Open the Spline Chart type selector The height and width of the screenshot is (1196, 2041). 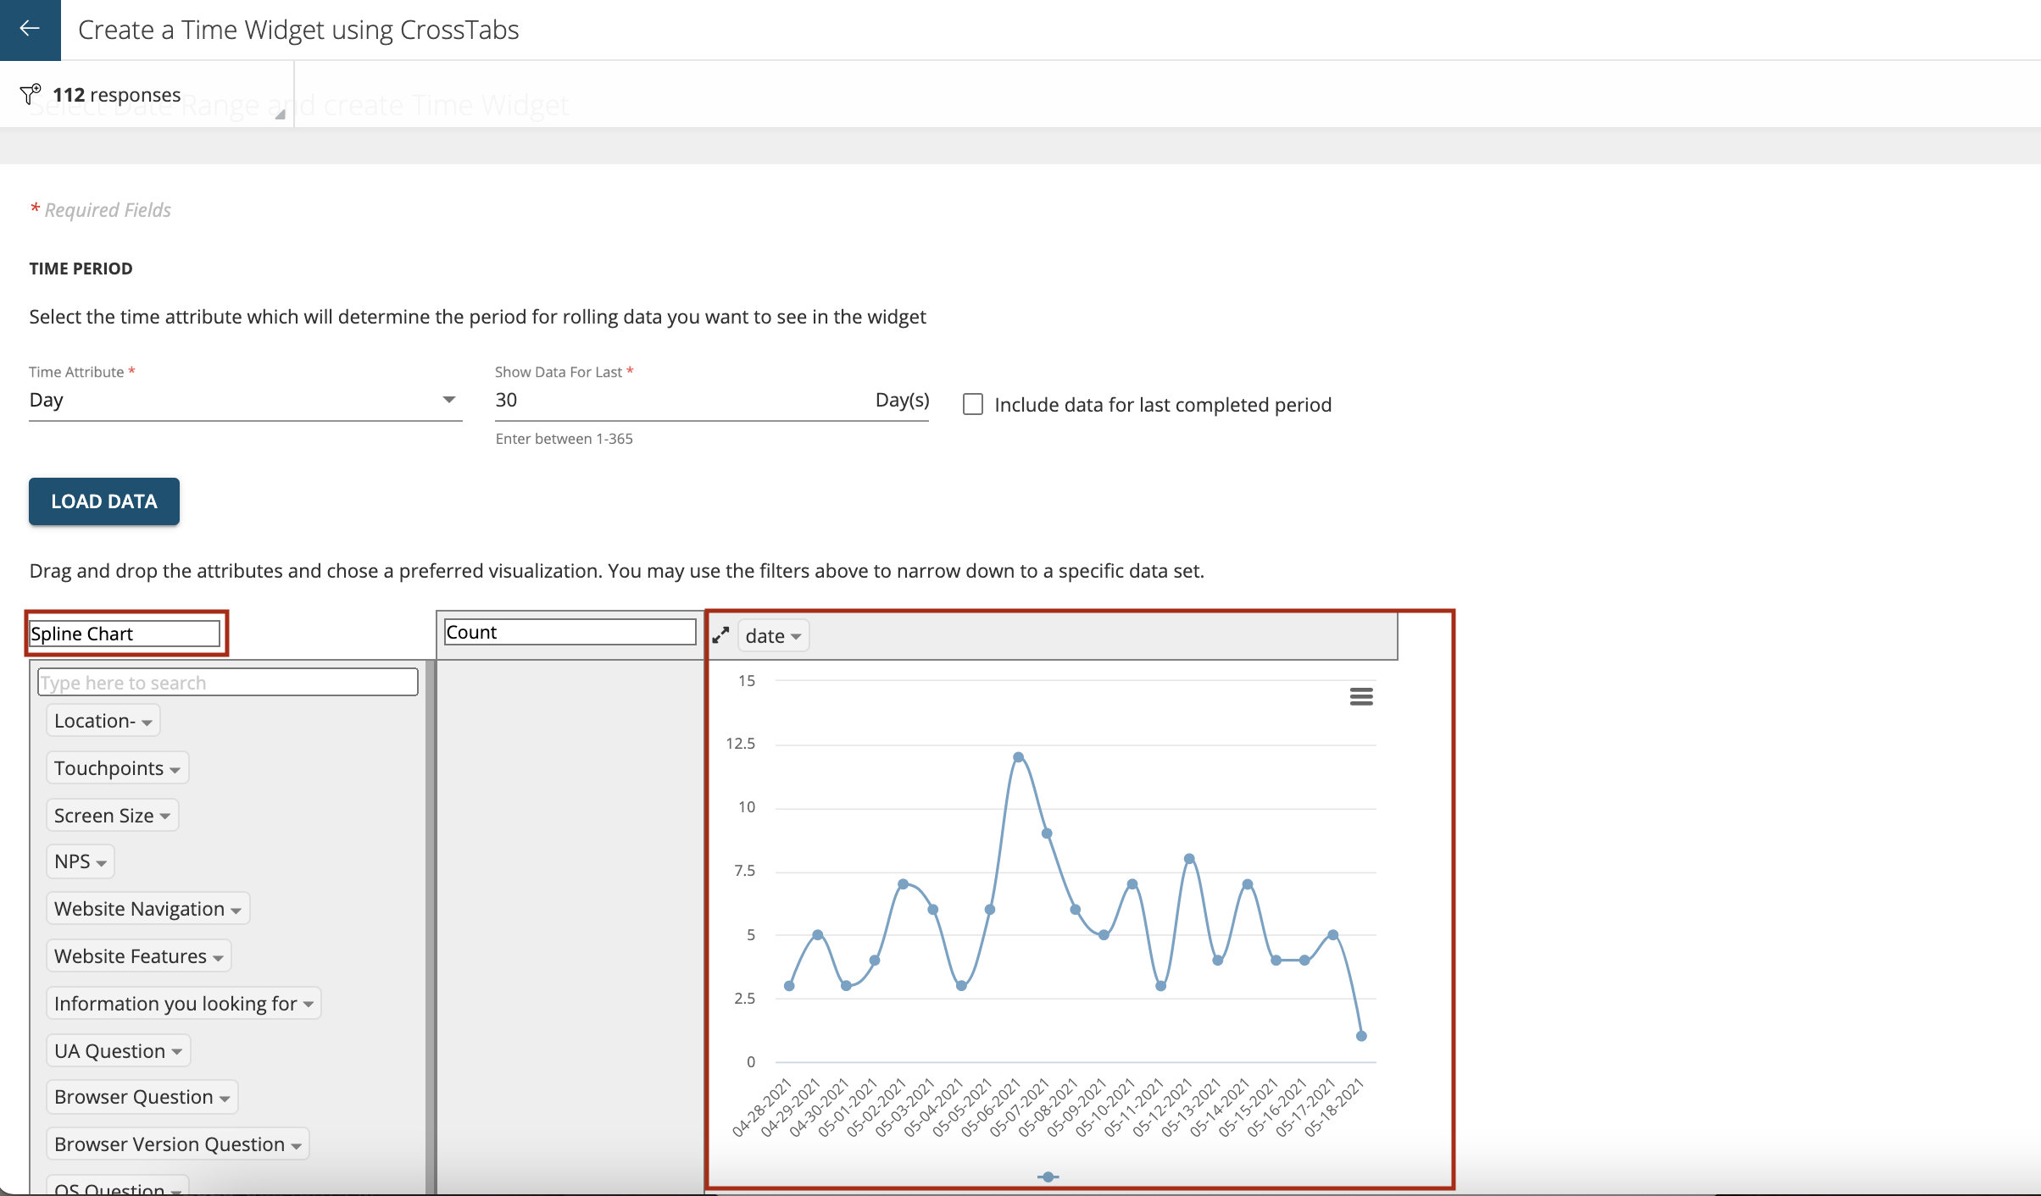tap(125, 634)
